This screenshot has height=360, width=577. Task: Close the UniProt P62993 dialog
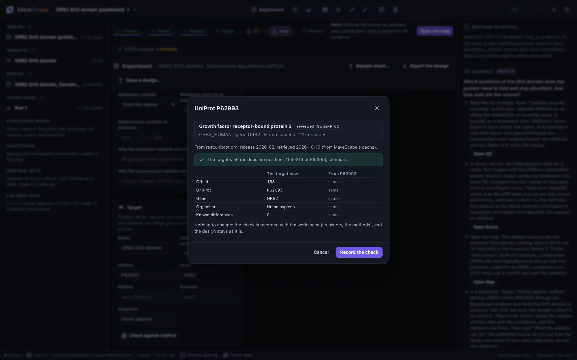pos(377,108)
